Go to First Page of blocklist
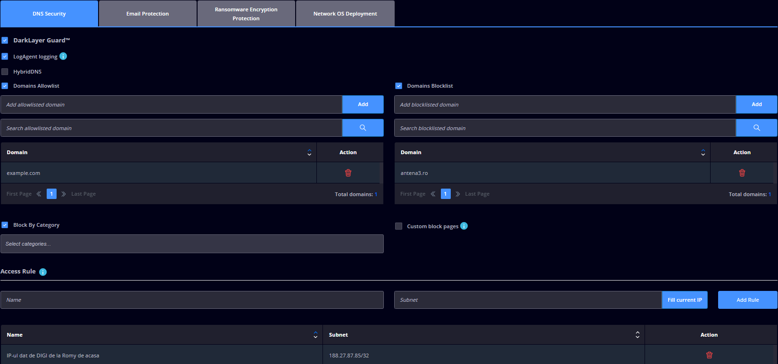This screenshot has width=778, height=364. pyautogui.click(x=413, y=194)
